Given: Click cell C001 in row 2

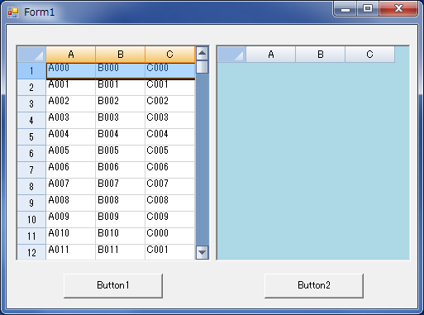Looking at the screenshot, I should tap(170, 88).
